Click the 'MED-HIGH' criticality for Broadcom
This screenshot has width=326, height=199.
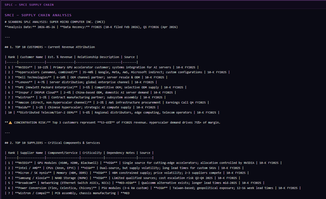point(126,183)
